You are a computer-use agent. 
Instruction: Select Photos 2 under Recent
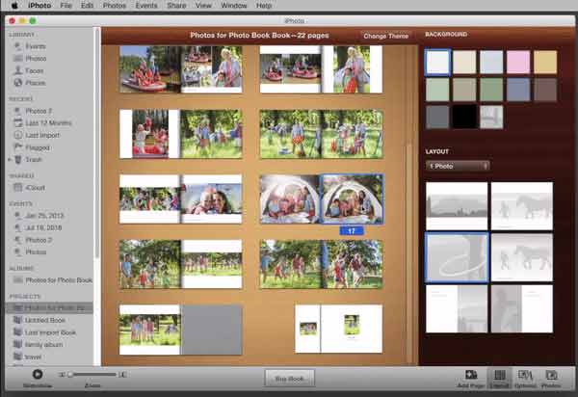click(x=39, y=111)
